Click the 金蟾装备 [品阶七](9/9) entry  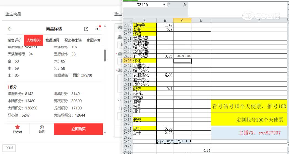(x=73, y=75)
